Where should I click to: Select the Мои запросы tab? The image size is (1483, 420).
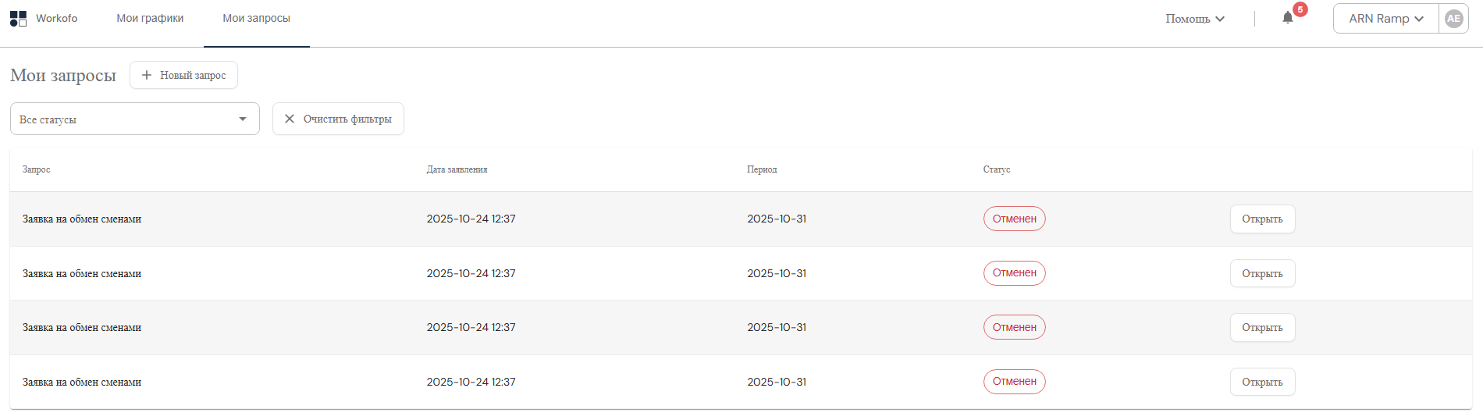pos(256,19)
